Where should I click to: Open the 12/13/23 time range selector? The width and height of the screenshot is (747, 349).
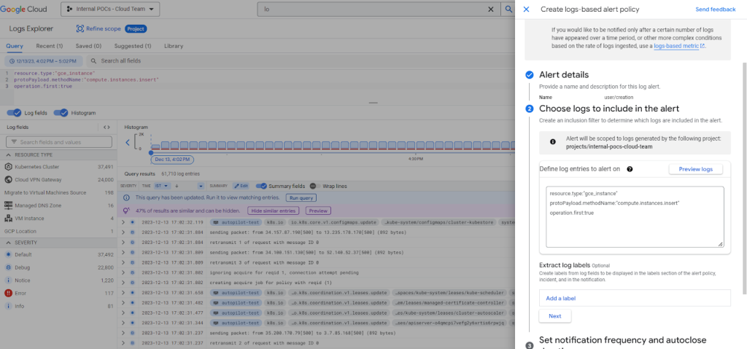click(x=43, y=61)
